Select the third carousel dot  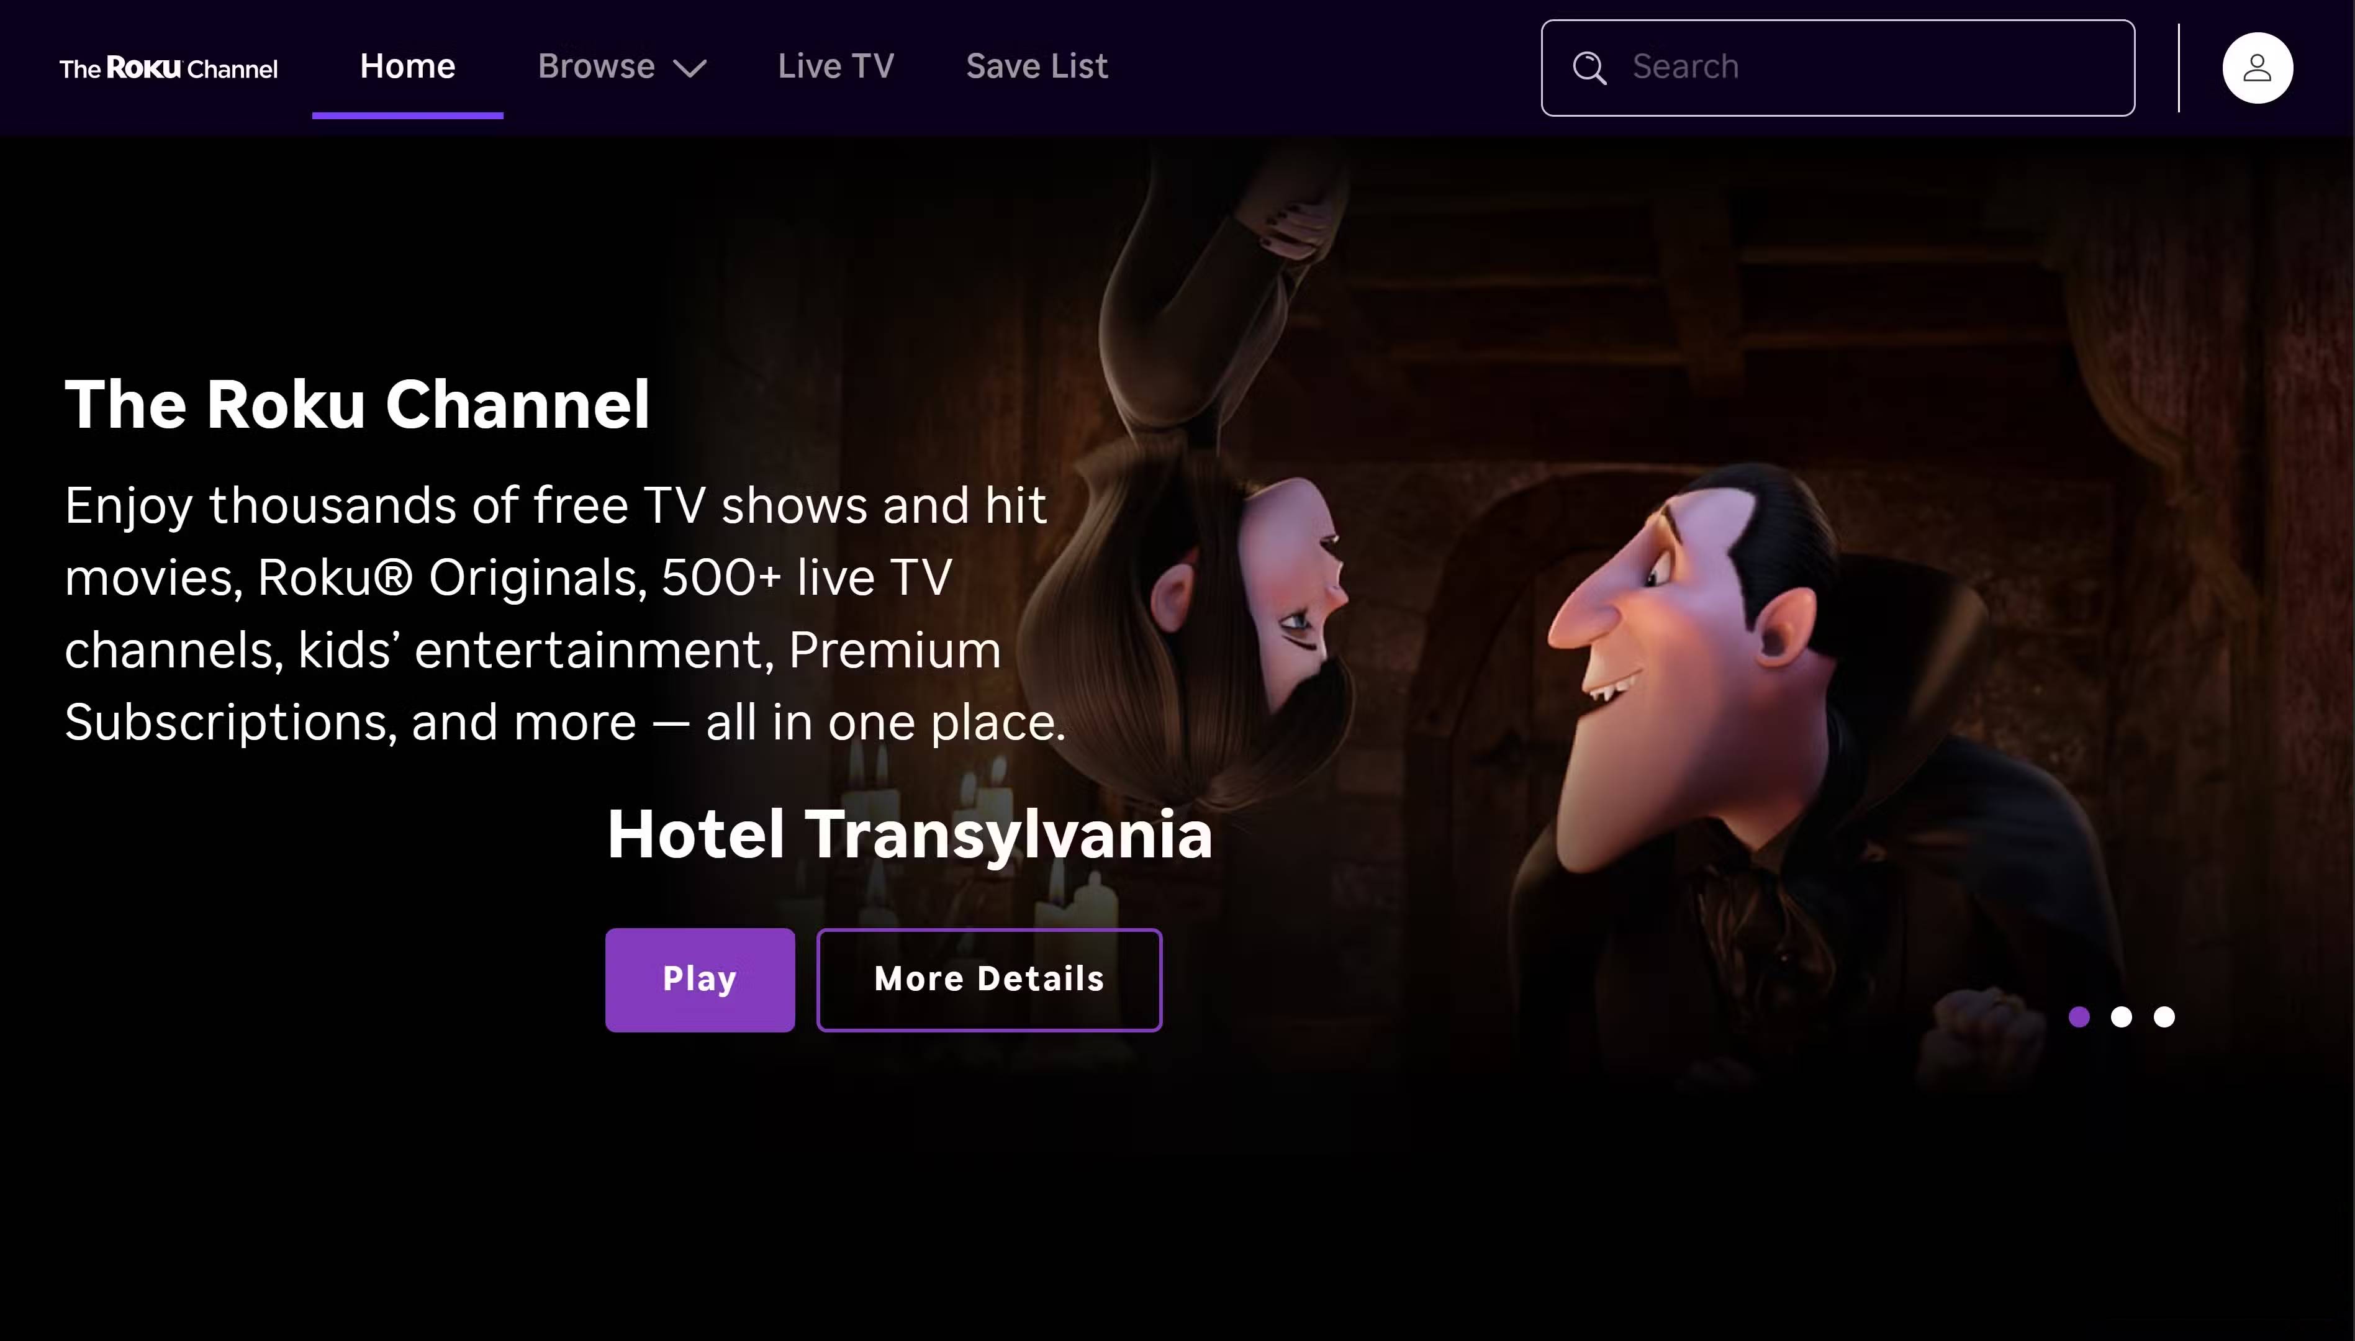pos(2164,1017)
